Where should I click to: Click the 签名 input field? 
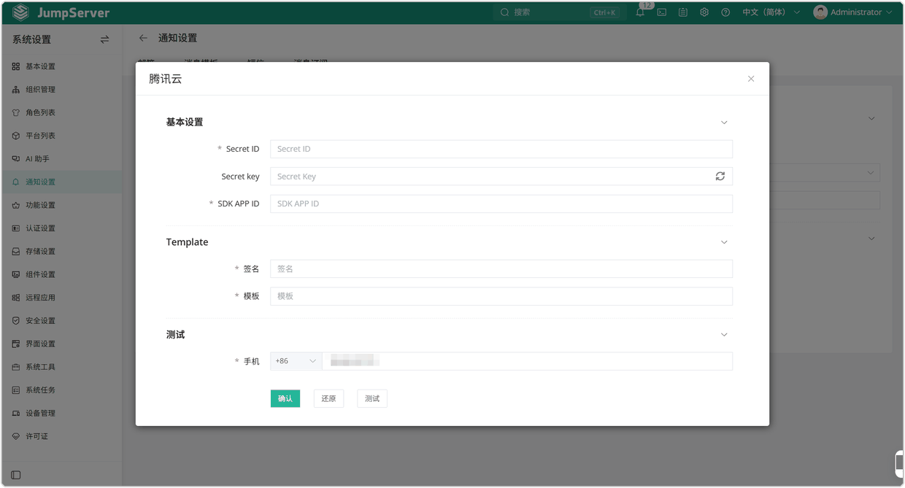(501, 269)
